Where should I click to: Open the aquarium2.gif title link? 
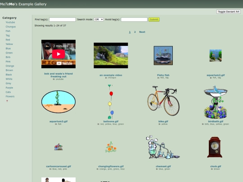[216, 75]
